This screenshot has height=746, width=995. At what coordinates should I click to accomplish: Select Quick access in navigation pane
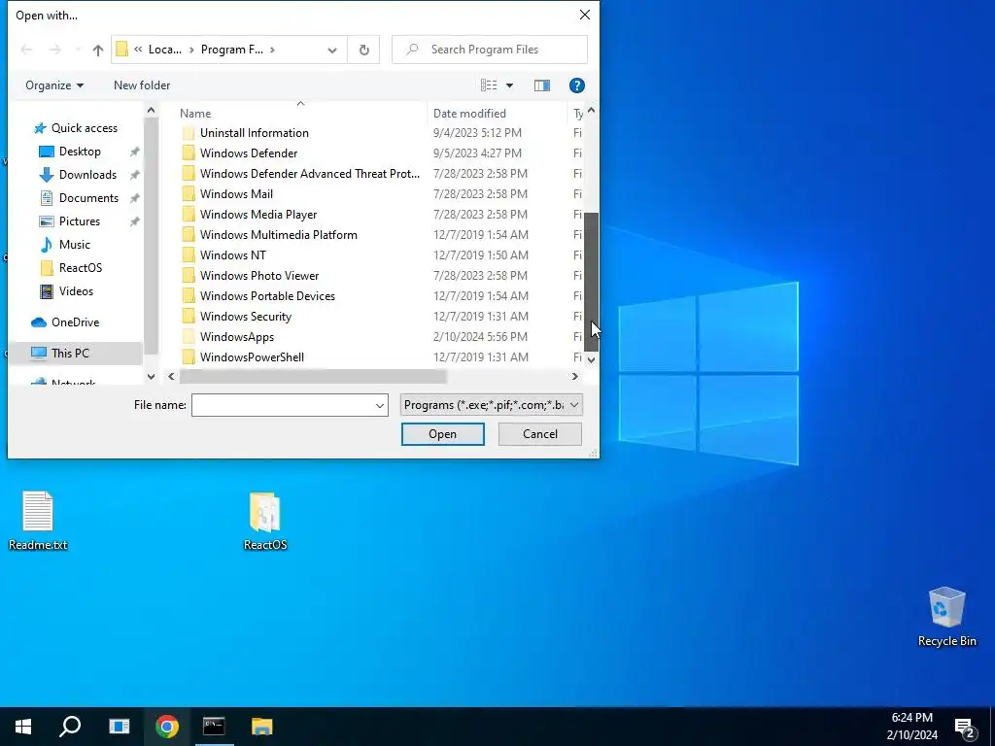coord(85,128)
